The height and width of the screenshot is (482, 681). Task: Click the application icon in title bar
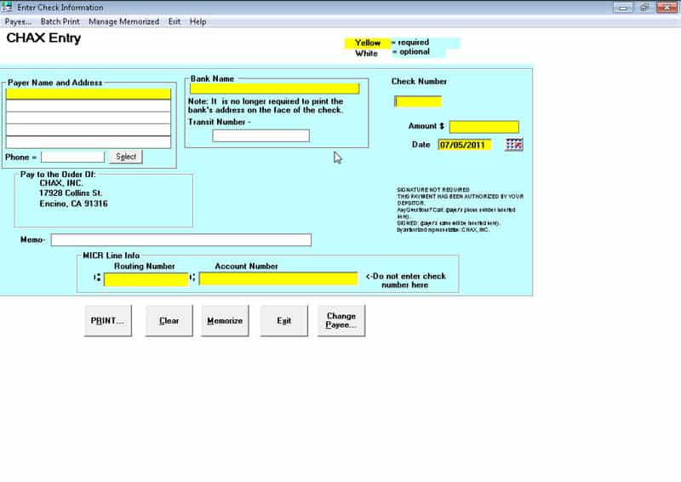(8, 8)
